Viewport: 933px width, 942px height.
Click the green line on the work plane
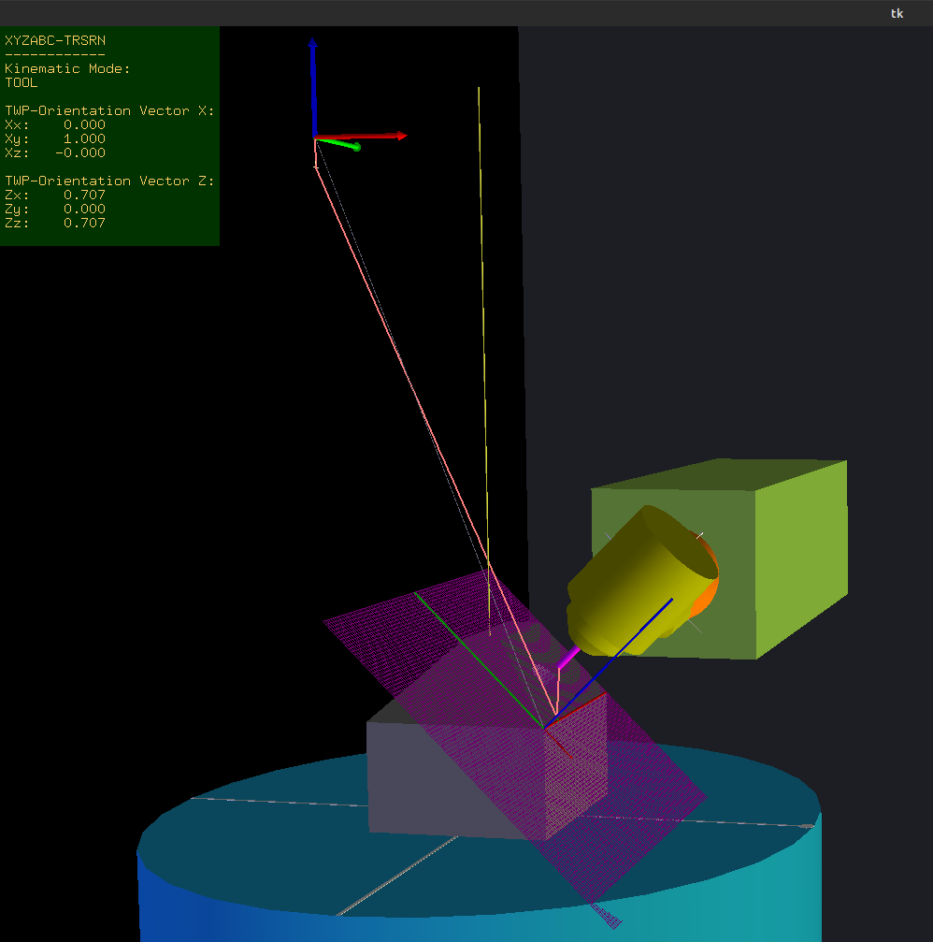tap(479, 659)
